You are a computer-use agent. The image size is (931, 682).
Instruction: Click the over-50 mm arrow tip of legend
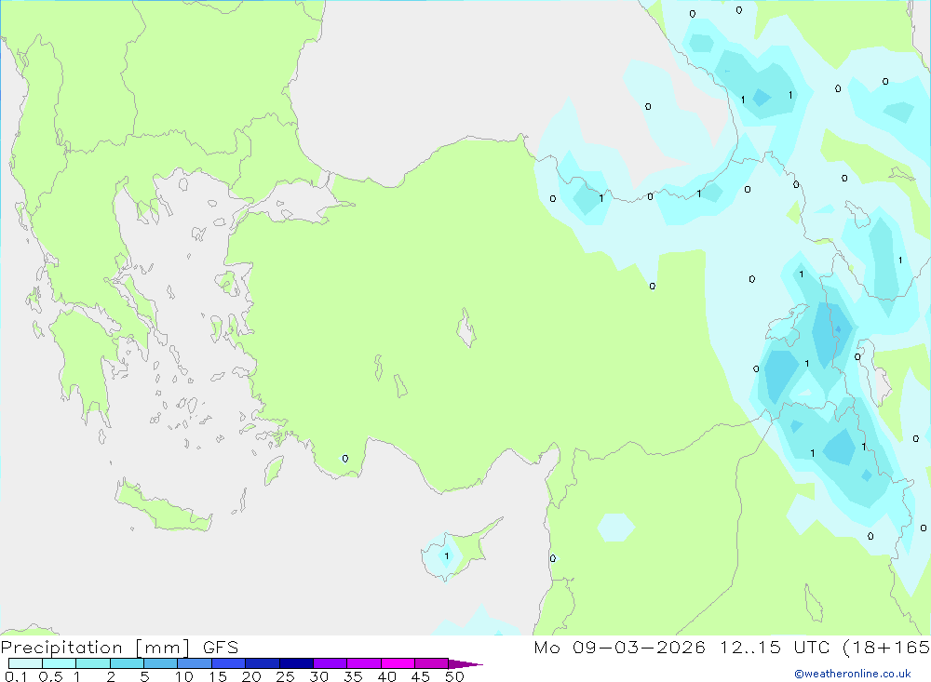(x=466, y=664)
